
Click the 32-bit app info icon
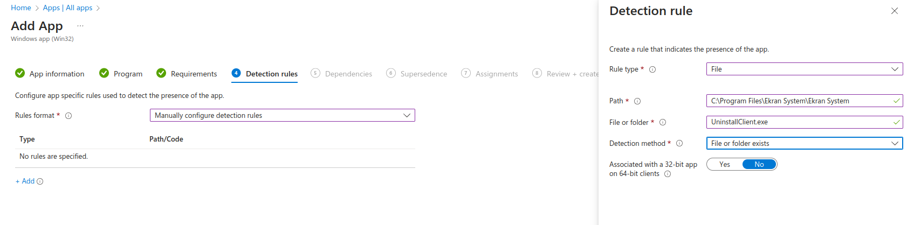click(668, 174)
